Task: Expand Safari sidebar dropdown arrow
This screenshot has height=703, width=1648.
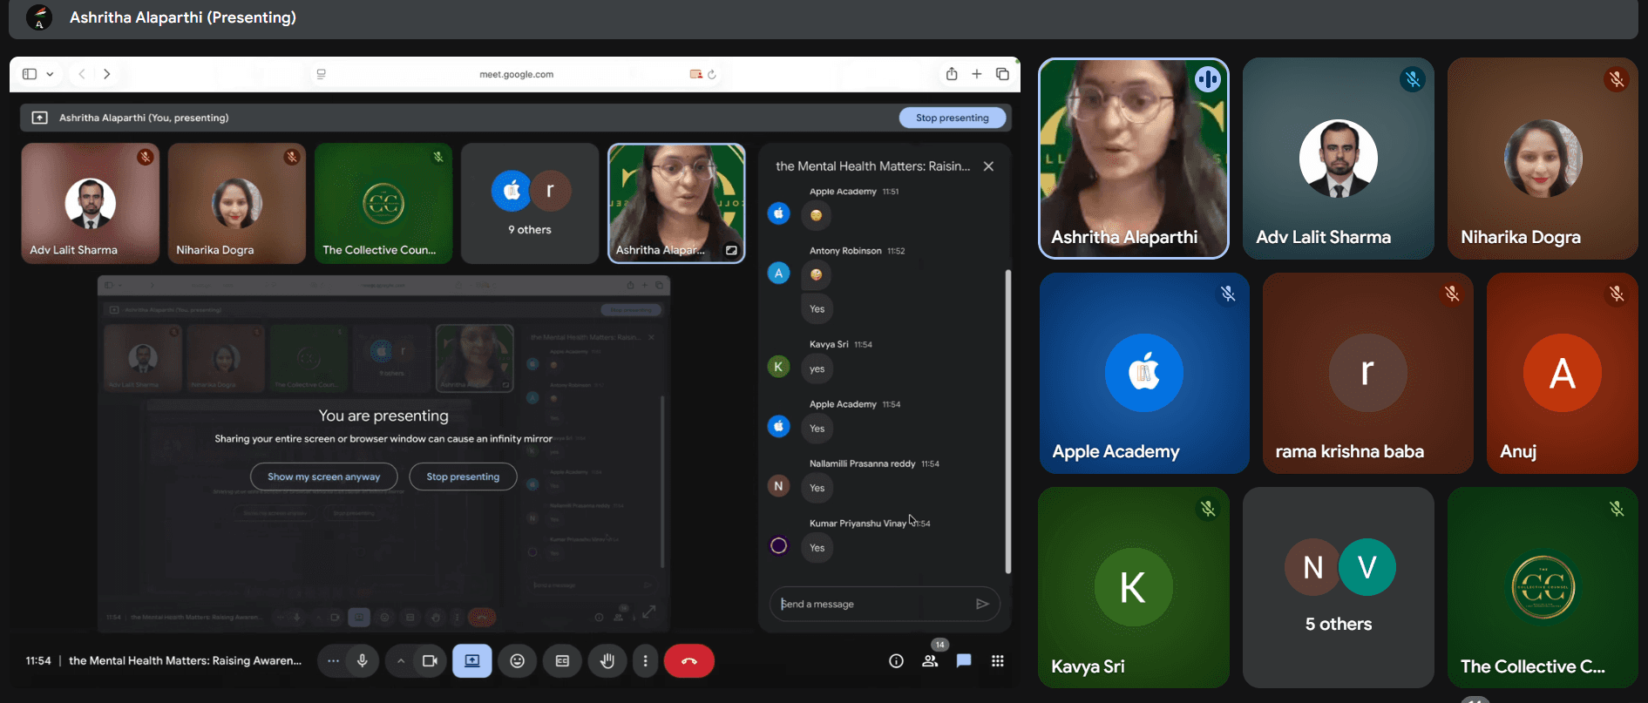Action: point(50,74)
